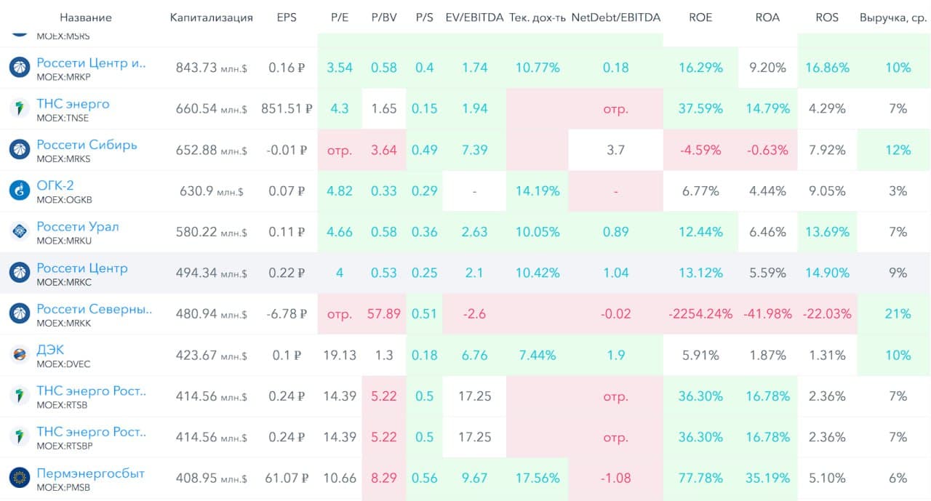Sort the table by Капитализация column
This screenshot has width=931, height=501.
tap(211, 17)
